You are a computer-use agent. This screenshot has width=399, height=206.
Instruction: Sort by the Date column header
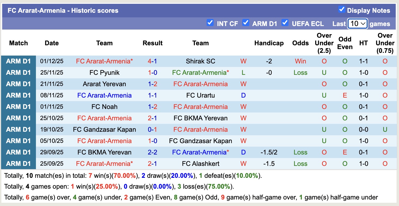click(x=51, y=43)
